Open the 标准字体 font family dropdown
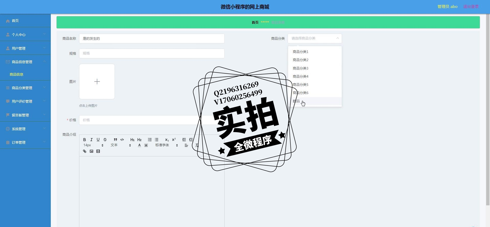 click(166, 145)
